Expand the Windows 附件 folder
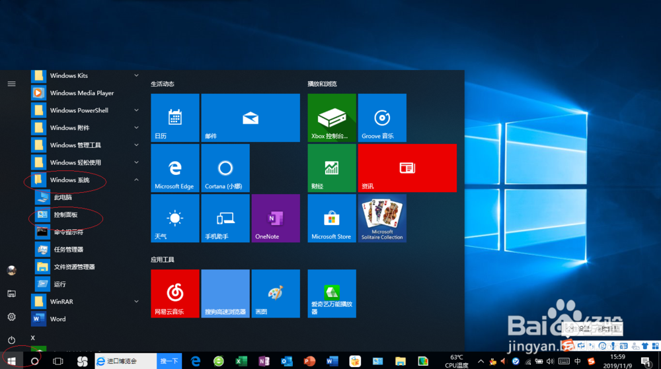This screenshot has height=369, width=661. [x=86, y=127]
